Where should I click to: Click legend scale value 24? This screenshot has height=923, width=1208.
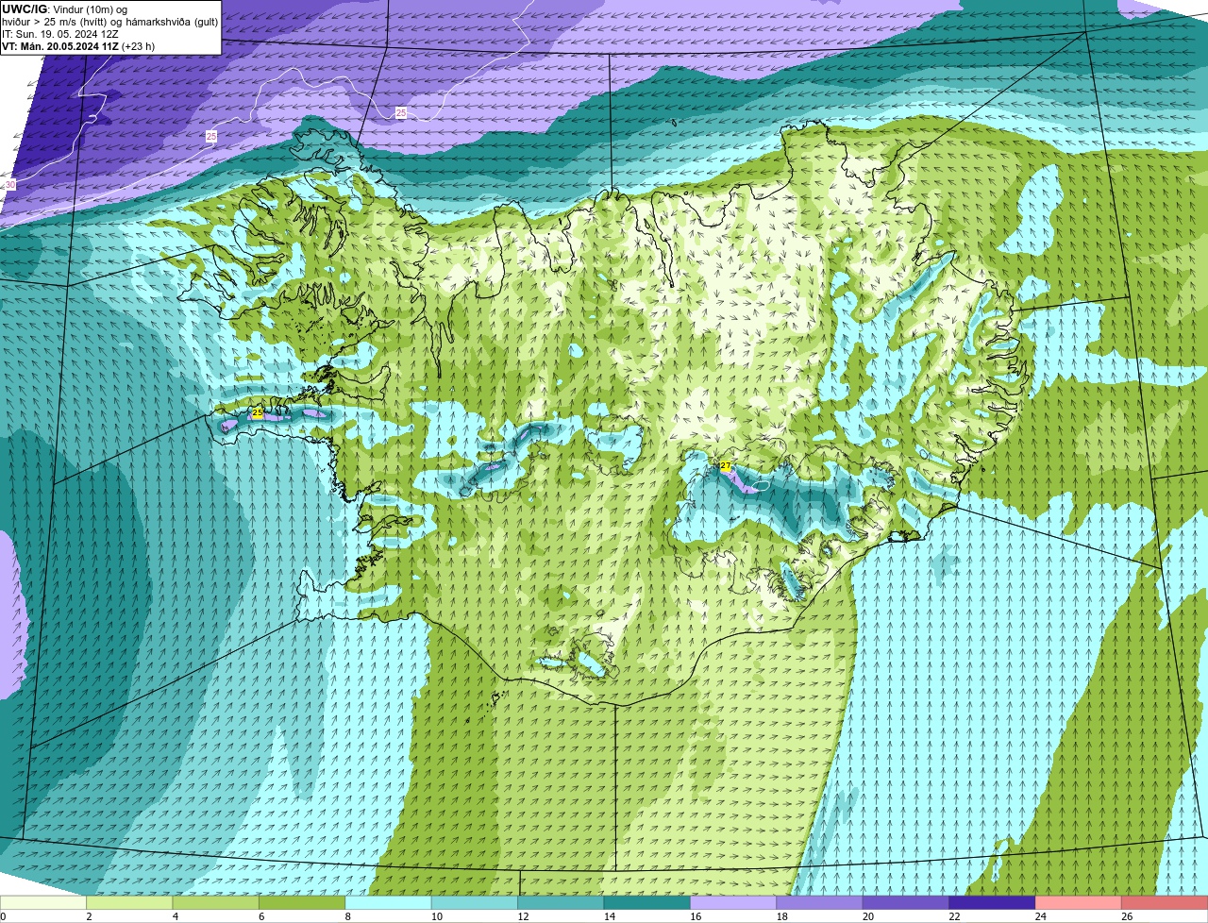pyautogui.click(x=1041, y=916)
